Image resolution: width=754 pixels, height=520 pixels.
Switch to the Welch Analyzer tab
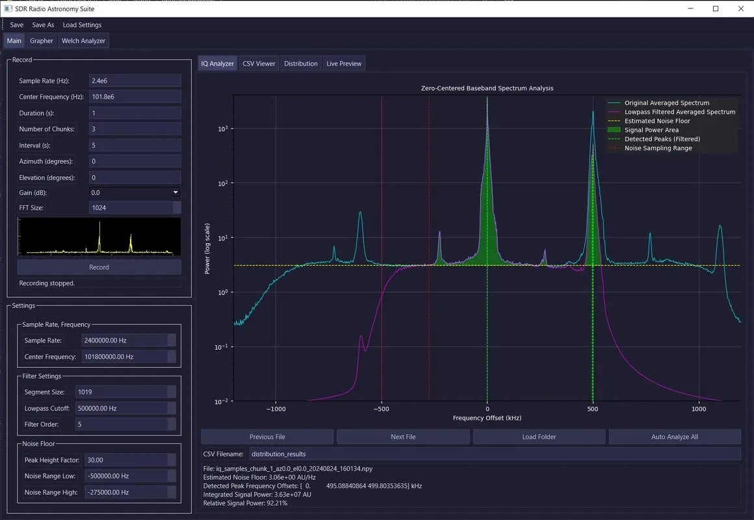coord(83,41)
